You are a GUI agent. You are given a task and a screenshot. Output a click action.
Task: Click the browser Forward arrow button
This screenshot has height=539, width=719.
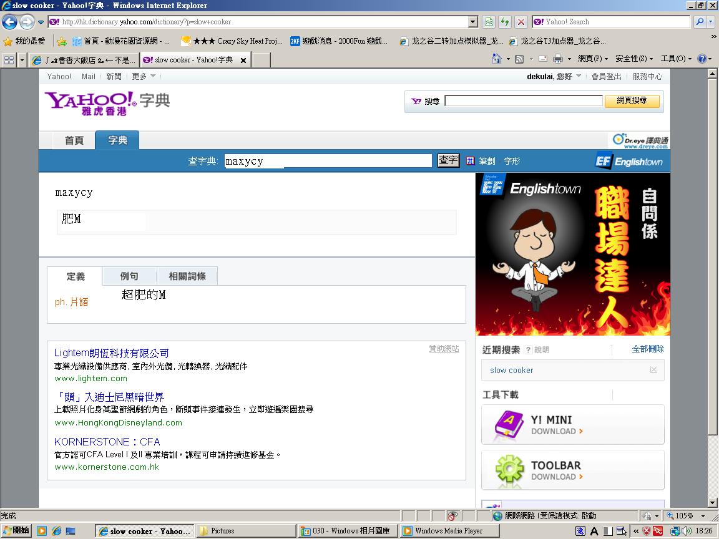[x=27, y=22]
